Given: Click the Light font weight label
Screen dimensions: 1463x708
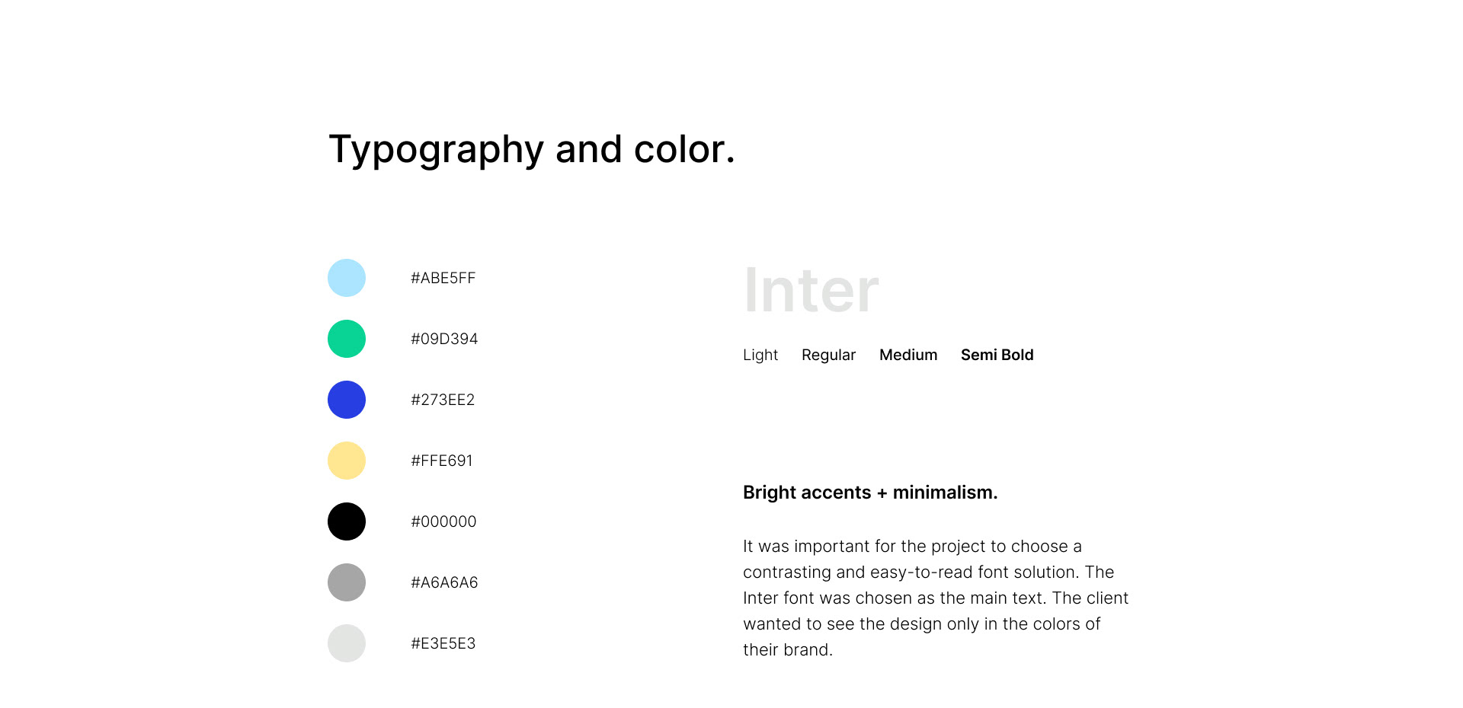Looking at the screenshot, I should [760, 355].
